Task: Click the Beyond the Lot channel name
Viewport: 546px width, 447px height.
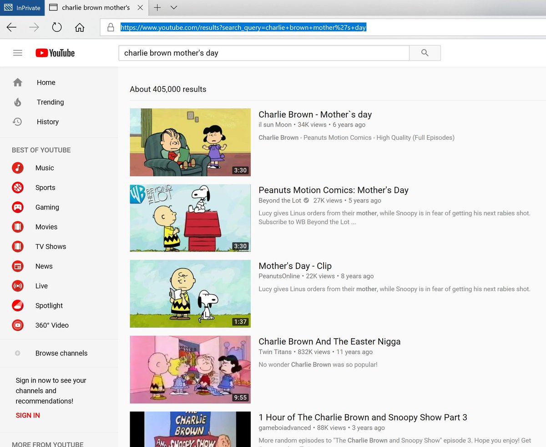Action: point(280,200)
